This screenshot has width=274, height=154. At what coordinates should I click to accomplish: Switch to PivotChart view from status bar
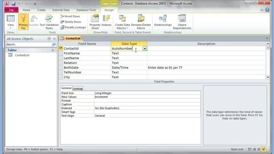click(x=259, y=149)
